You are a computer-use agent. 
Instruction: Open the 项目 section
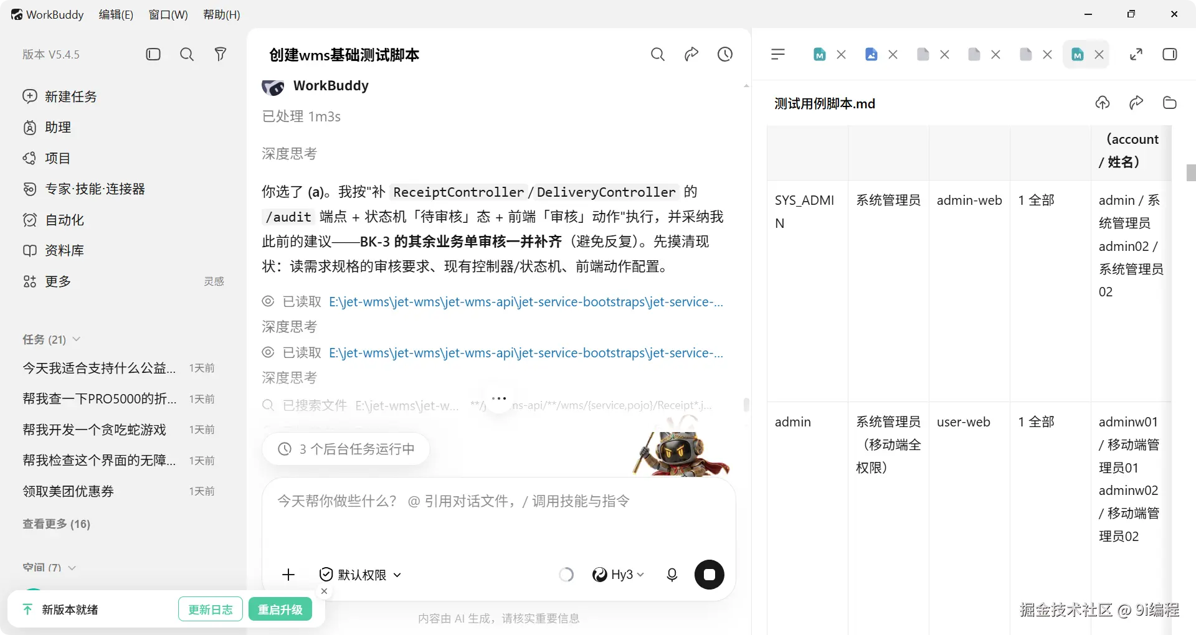[47, 158]
